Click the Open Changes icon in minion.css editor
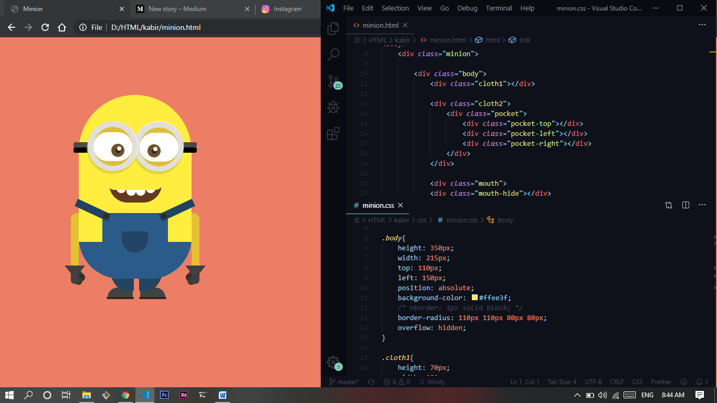The width and height of the screenshot is (717, 403). pyautogui.click(x=669, y=205)
